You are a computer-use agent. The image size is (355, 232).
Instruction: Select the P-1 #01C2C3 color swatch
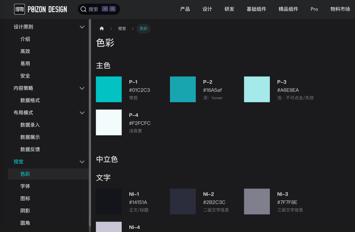tap(109, 89)
